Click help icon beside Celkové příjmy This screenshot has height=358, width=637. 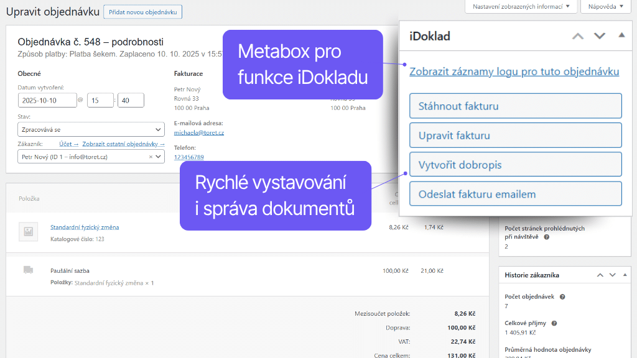pos(554,323)
